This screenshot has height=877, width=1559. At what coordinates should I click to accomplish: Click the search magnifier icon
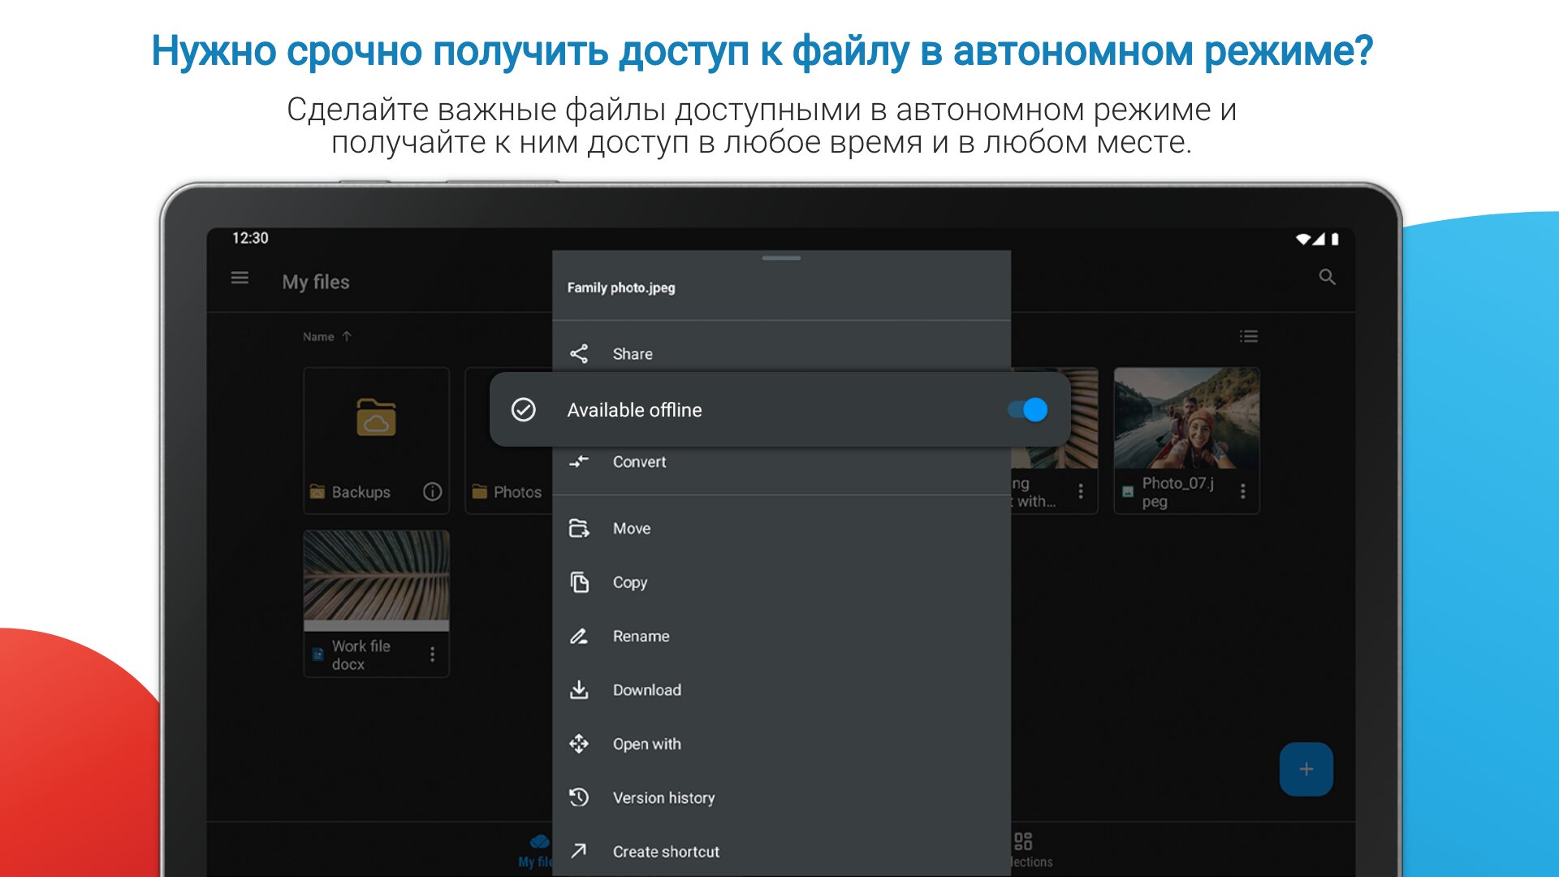(x=1327, y=278)
